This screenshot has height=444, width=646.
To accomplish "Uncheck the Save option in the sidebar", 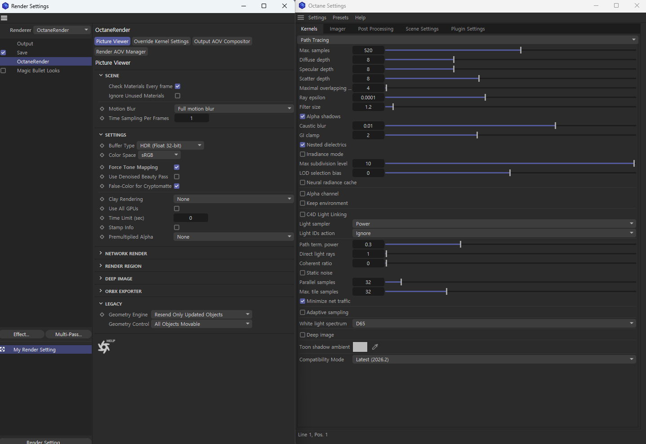I will coord(3,53).
